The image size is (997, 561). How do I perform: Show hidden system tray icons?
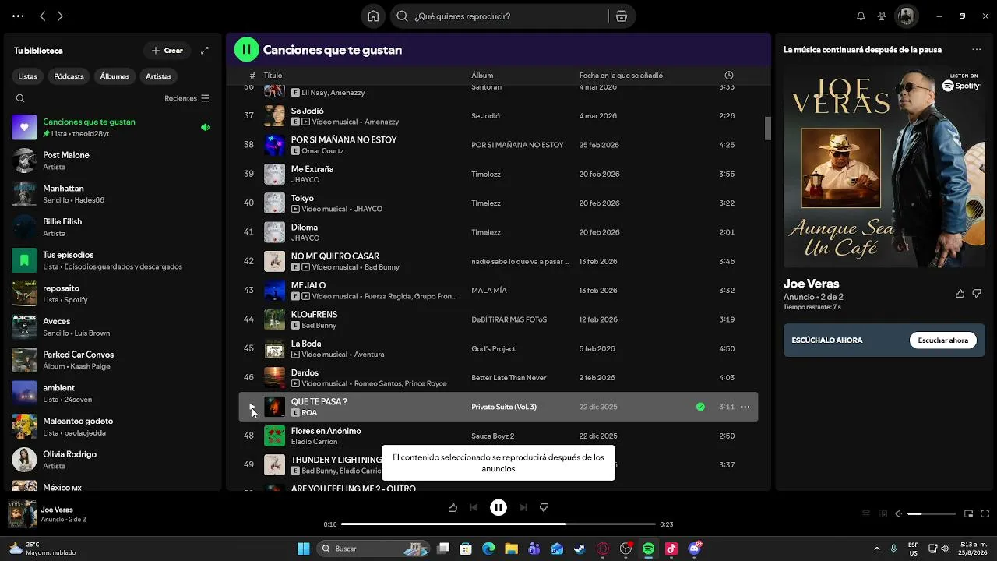coord(876,549)
